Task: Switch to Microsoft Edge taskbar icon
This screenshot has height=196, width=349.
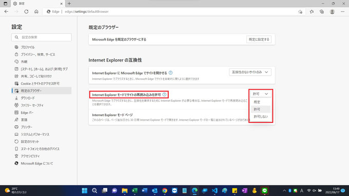Action: click(195, 190)
